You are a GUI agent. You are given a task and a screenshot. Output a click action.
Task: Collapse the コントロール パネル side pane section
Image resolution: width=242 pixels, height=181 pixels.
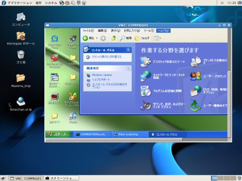(128, 50)
